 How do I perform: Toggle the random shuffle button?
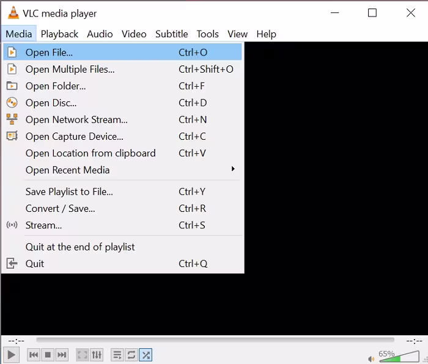click(x=146, y=355)
